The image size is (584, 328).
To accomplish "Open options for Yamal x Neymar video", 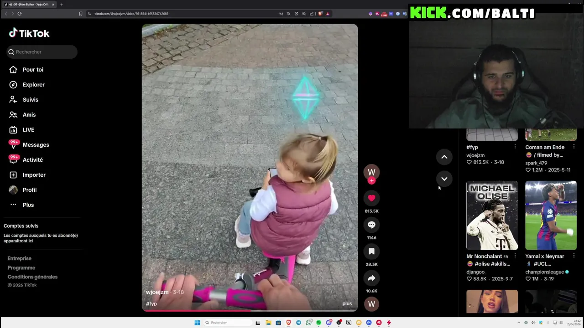I will 574,256.
